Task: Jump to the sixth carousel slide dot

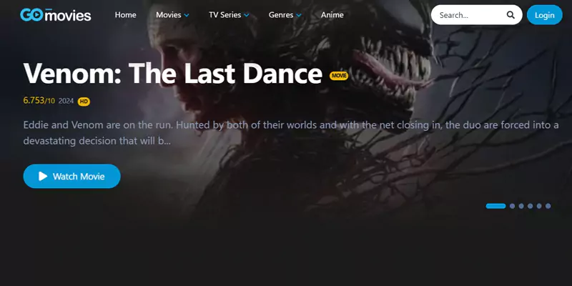Action: [548, 206]
